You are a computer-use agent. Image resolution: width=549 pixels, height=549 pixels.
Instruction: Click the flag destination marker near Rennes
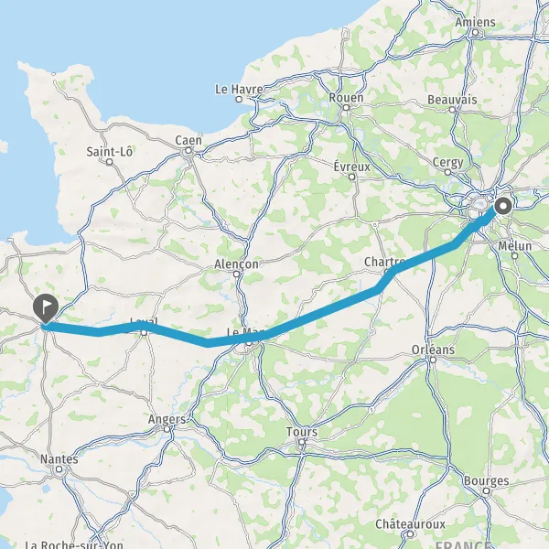[46, 307]
